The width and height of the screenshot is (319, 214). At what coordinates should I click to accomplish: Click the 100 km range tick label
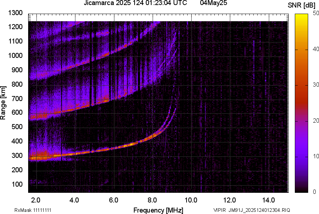pyautogui.click(x=17, y=184)
